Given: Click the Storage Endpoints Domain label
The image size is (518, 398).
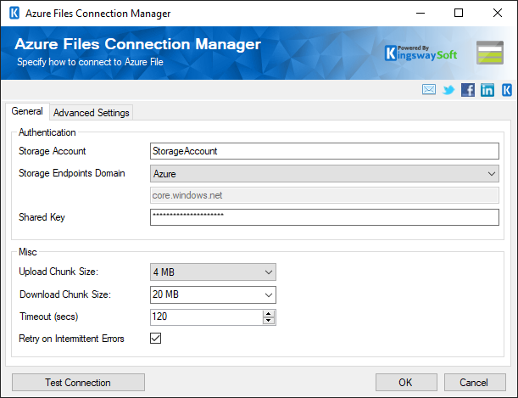Looking at the screenshot, I should tap(72, 173).
